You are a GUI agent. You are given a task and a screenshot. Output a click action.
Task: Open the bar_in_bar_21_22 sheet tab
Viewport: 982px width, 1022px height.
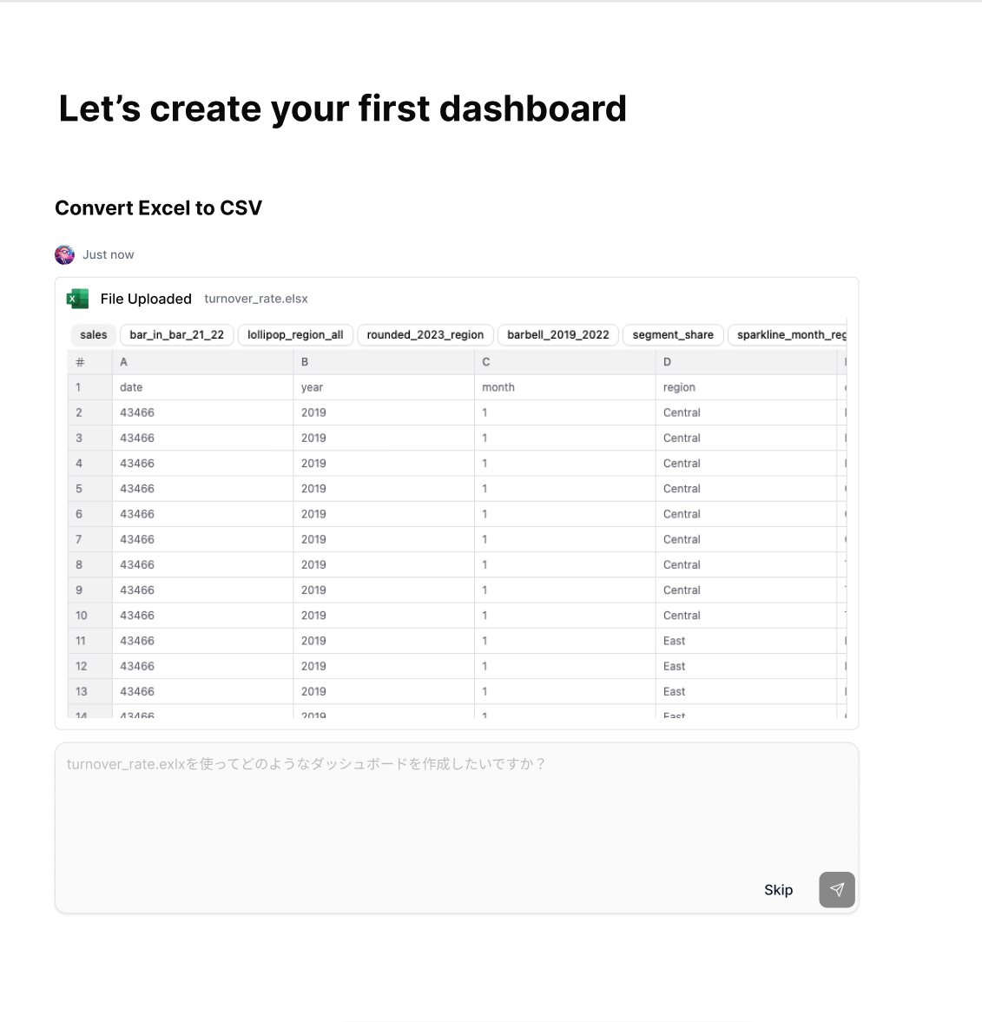(x=176, y=334)
